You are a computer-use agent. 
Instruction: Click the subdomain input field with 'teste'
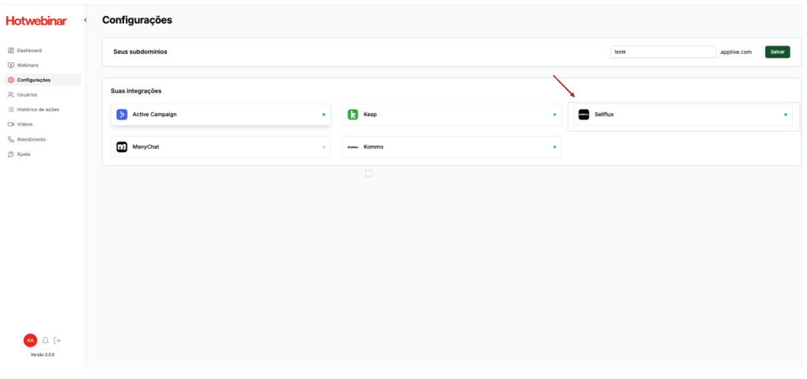coord(662,52)
